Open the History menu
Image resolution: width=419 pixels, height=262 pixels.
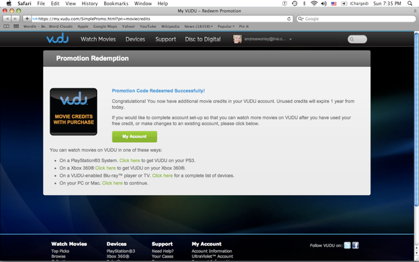tap(90, 3)
